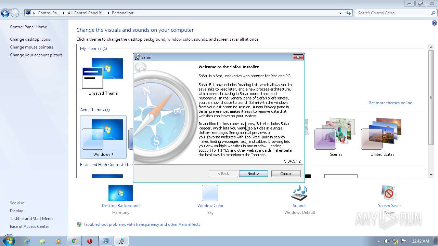Open Change desktop icons link
The image size is (438, 246).
point(30,39)
